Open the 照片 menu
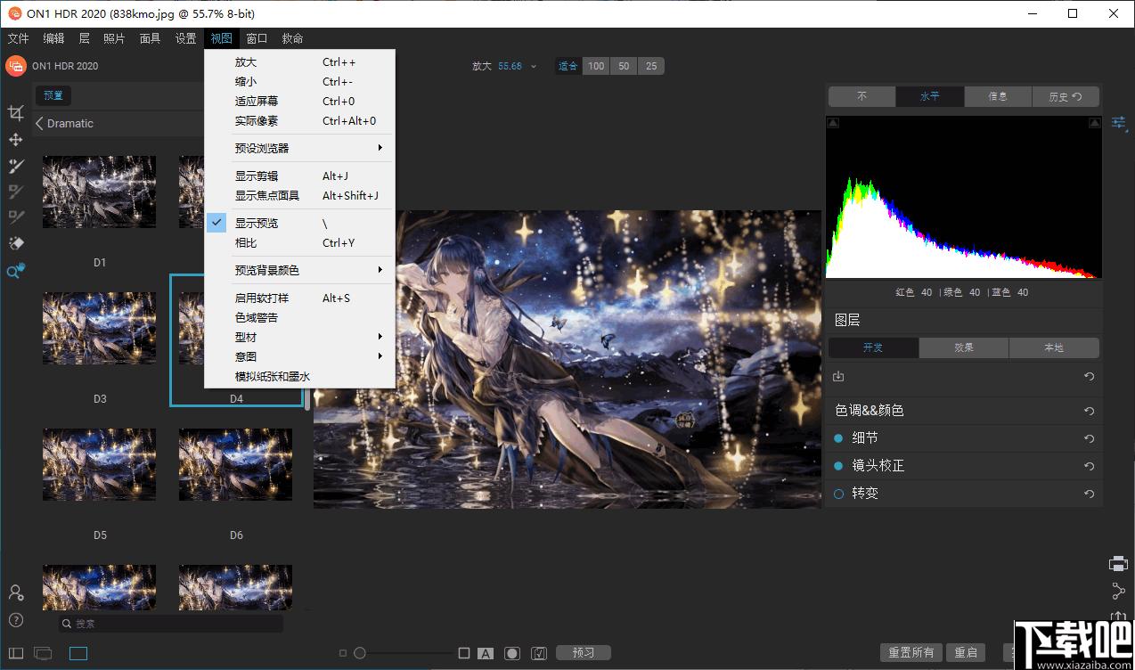Screen dimensions: 1135x670 click(x=114, y=38)
